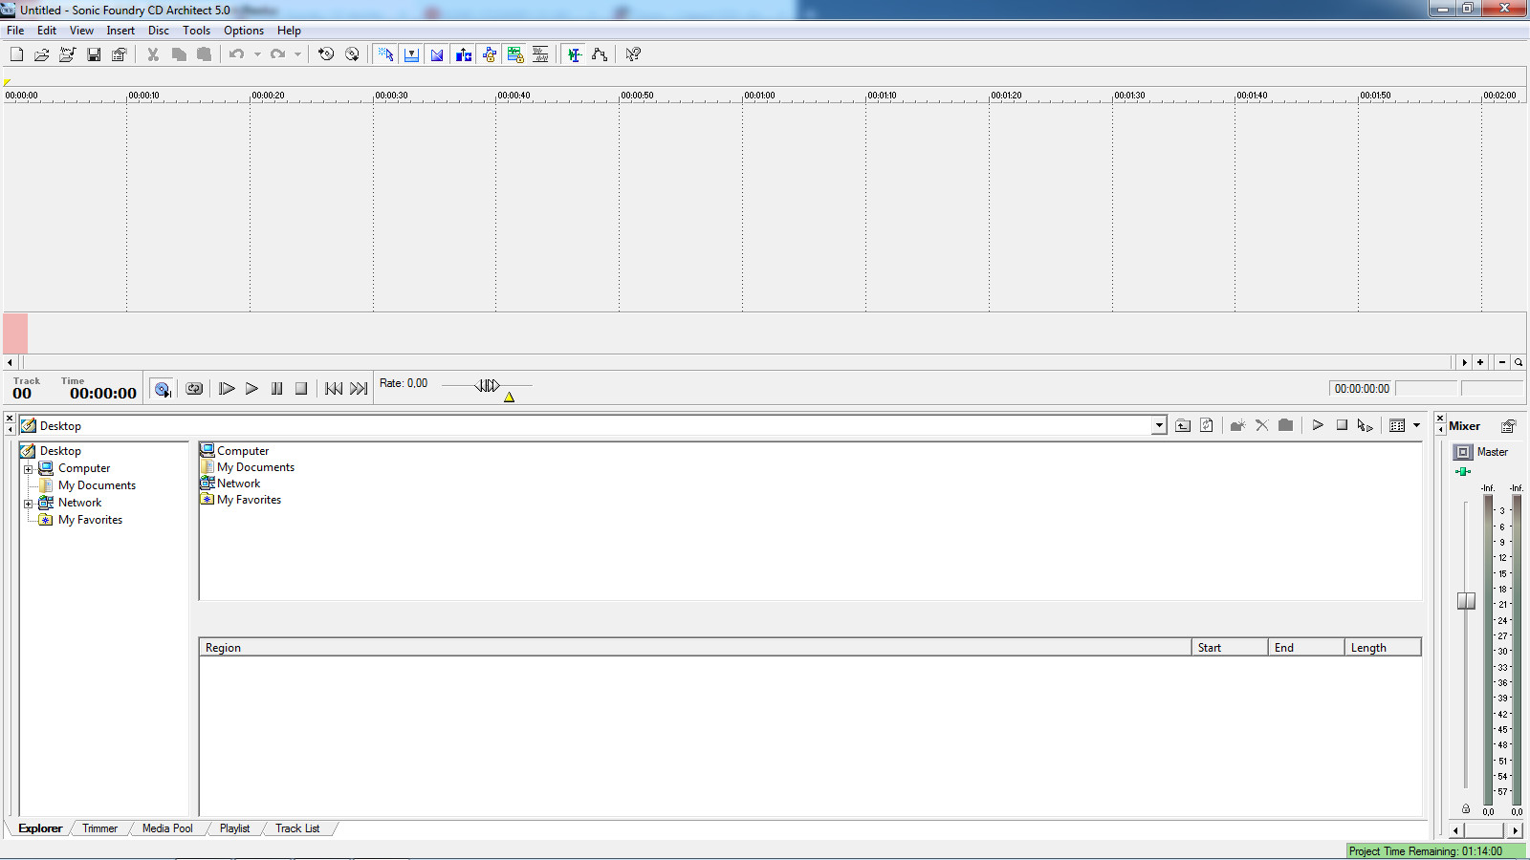1530x860 pixels.
Task: Click the Save disk icon in the toolbar
Action: (94, 54)
